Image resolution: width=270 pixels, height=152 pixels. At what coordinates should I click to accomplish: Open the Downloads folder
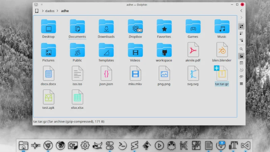click(x=106, y=29)
